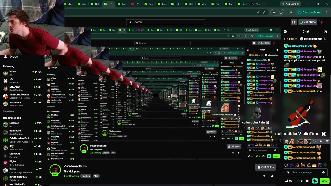Switch to the outer 'JLon' browser tab
Viewport: 331px width, 186px height.
click(x=69, y=4)
